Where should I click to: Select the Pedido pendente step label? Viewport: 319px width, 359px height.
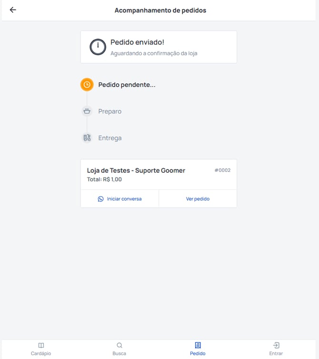pyautogui.click(x=127, y=85)
